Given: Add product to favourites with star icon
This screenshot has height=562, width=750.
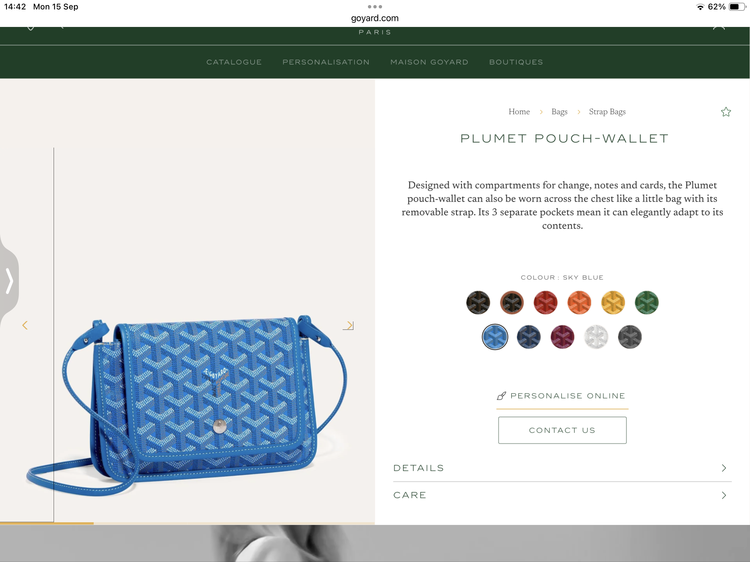Looking at the screenshot, I should (726, 112).
